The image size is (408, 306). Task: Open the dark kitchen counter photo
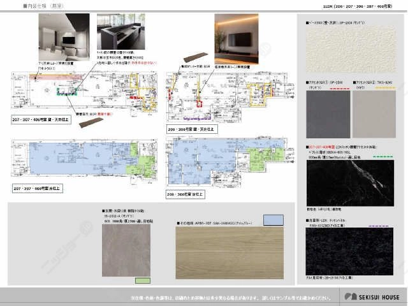[121, 31]
